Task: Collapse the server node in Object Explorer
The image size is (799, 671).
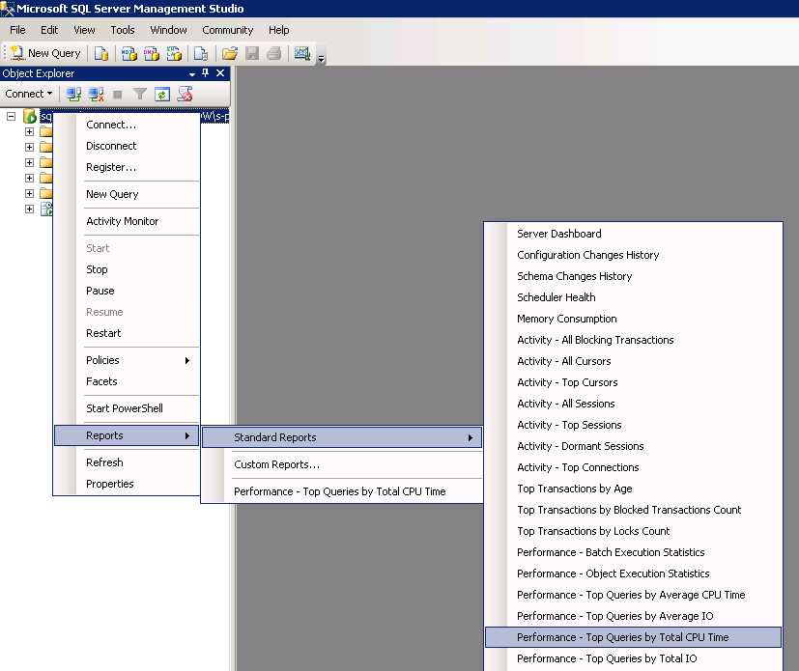Action: 11,116
